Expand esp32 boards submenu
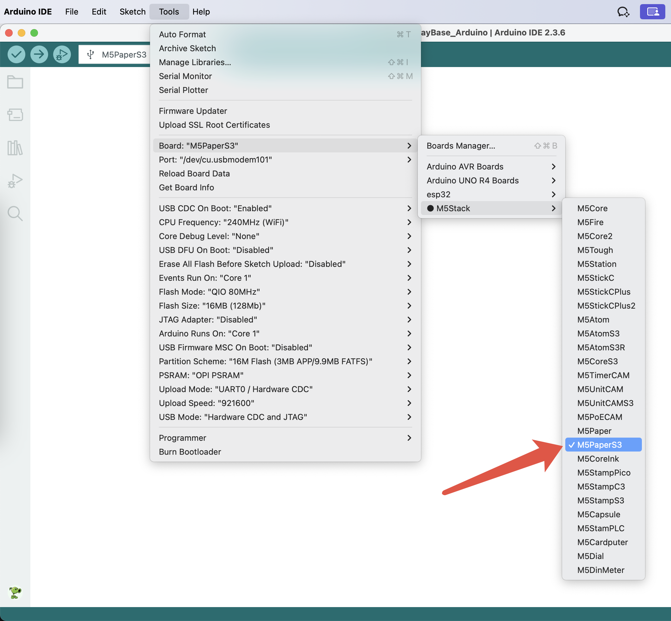The width and height of the screenshot is (671, 621). pyautogui.click(x=492, y=194)
